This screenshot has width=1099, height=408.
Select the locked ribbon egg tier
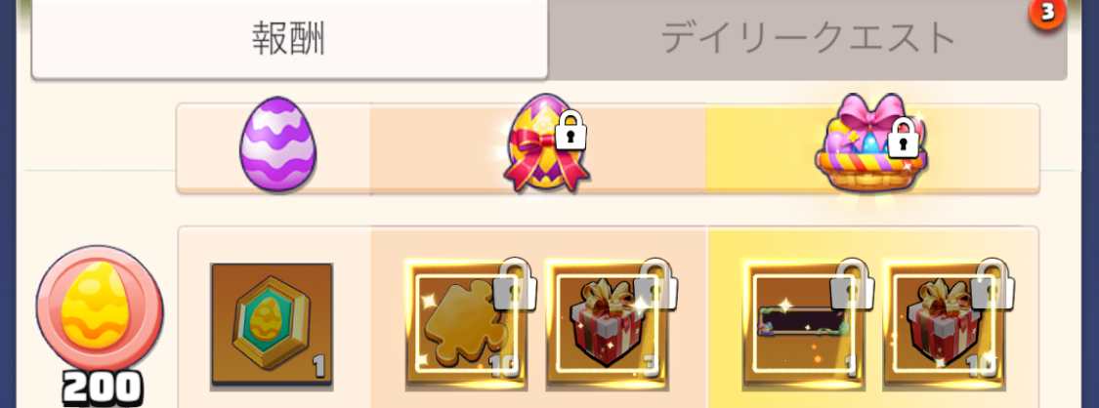(x=545, y=143)
